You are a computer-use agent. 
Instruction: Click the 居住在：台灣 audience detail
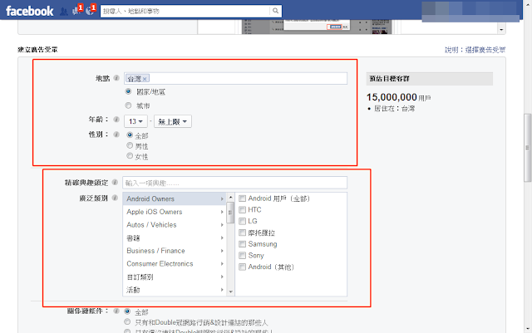coord(394,109)
